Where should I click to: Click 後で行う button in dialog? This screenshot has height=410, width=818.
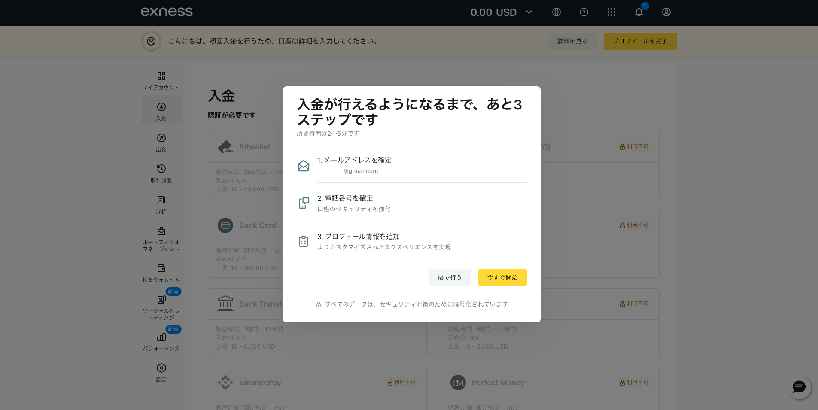[x=450, y=278]
